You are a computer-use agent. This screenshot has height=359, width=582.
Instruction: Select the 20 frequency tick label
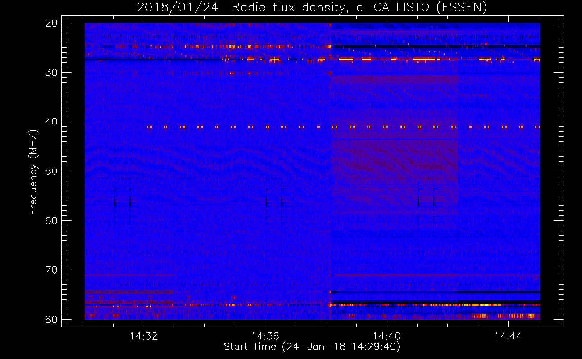(52, 23)
